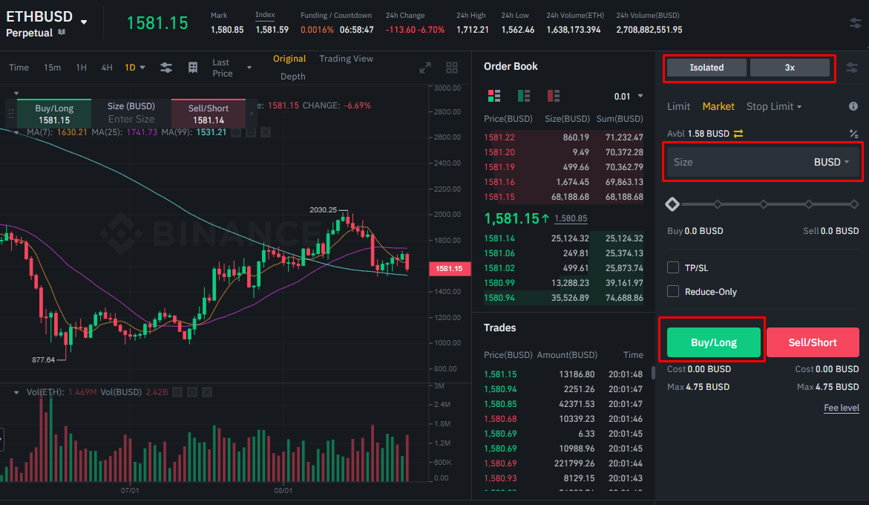Show only buy orders in order book
The image size is (869, 505).
[524, 96]
